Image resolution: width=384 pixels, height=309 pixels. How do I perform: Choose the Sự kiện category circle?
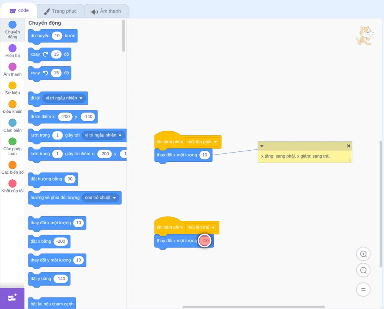[13, 85]
